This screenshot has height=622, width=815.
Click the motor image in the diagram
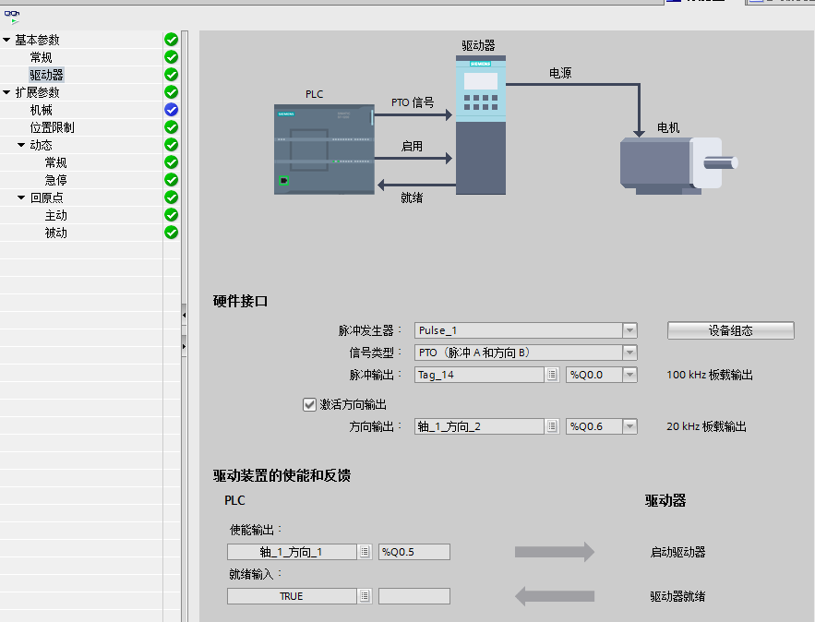click(x=677, y=164)
